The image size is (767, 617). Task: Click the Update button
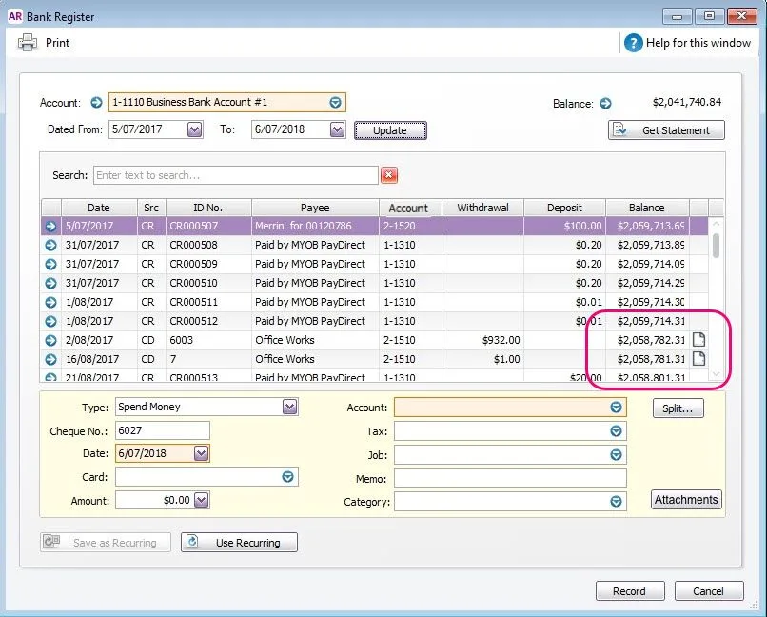point(390,130)
